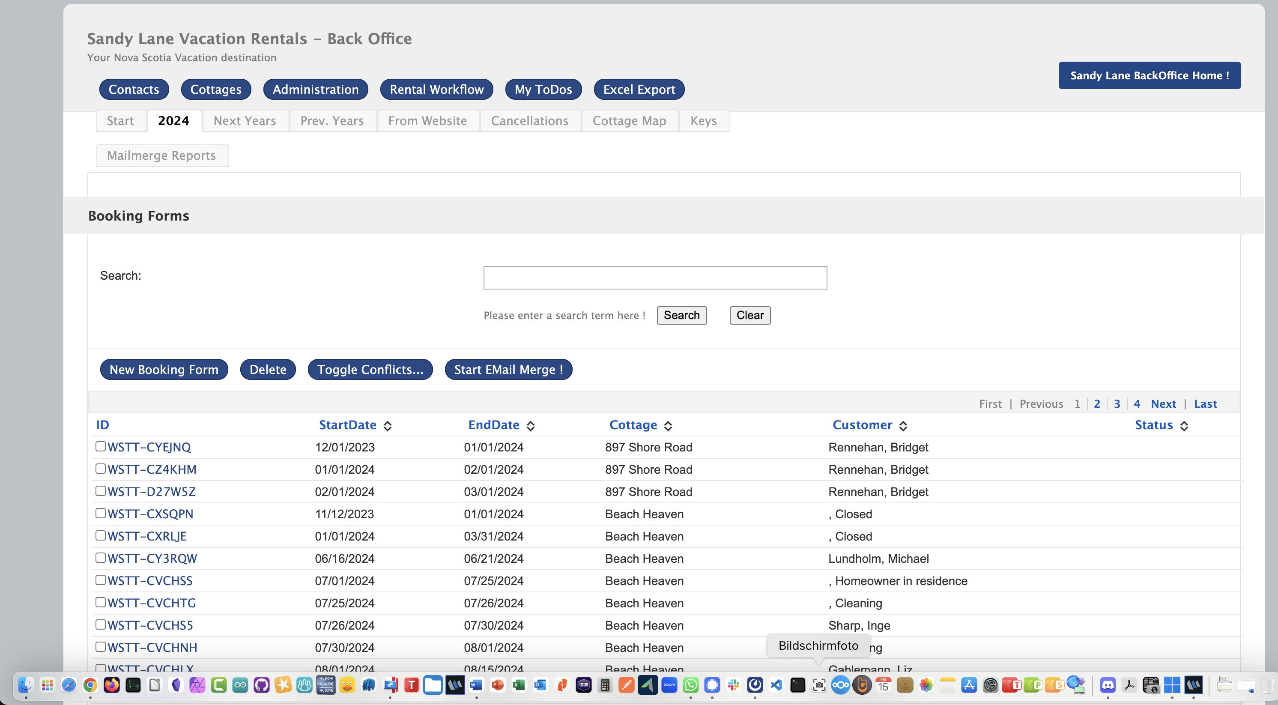Open the Cancellations tab
1278x705 pixels.
click(529, 120)
